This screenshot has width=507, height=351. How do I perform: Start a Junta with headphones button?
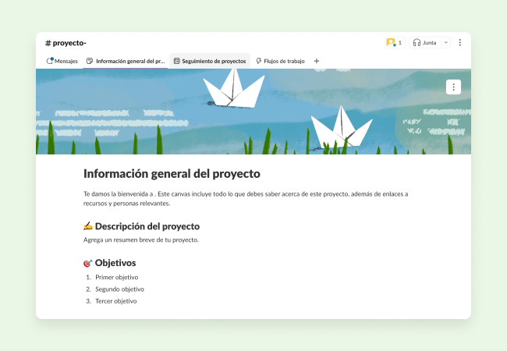pos(424,43)
